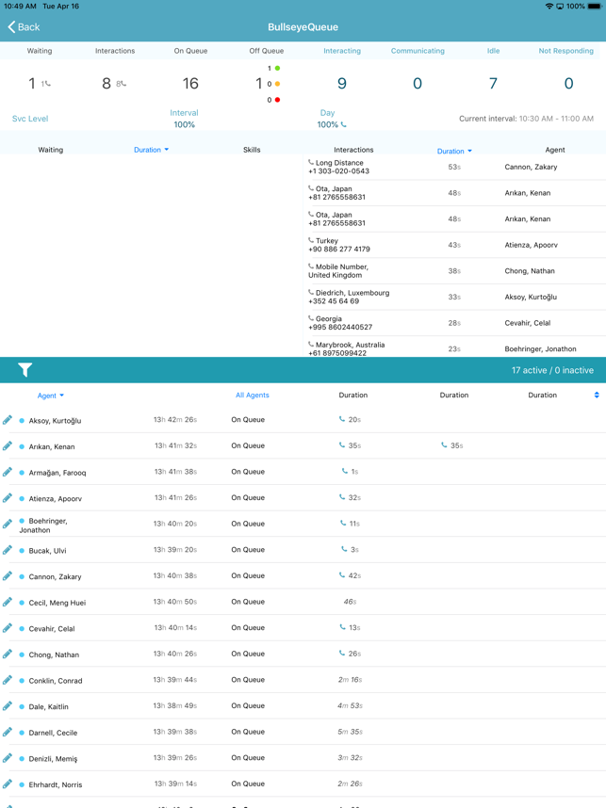Image resolution: width=606 pixels, height=808 pixels.
Task: Click the battery indicator in status bar
Action: 596,7
